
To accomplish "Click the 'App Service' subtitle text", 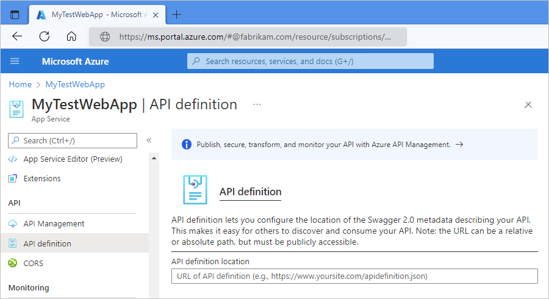I will [51, 119].
